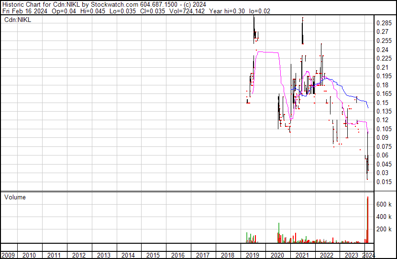Click the Stockwatch.com text in the header
The image size is (397, 259).
coord(112,4)
